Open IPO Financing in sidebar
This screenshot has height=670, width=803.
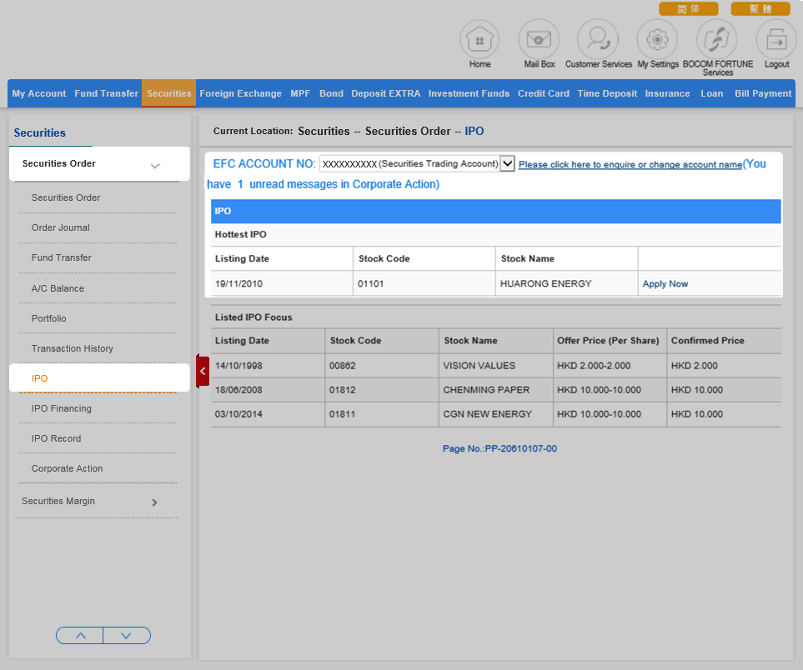click(x=62, y=408)
